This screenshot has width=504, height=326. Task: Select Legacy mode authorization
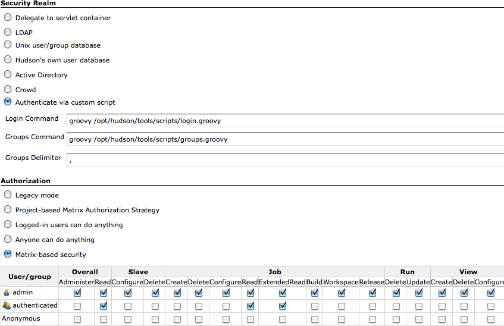point(8,195)
